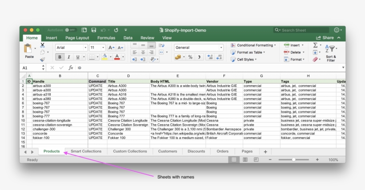Click the Merge cells icon
The image size is (365, 190).
pos(161,52)
